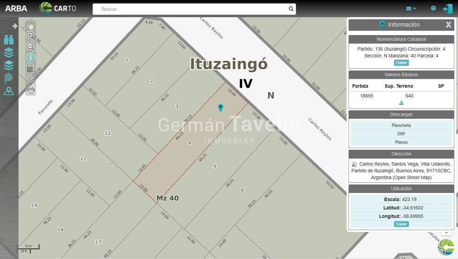
Task: Click the map location pin sidebar icon
Action: 9,91
